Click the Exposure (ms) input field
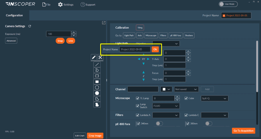Image resolution: width=261 pixels, height=139 pixels. 59,34
